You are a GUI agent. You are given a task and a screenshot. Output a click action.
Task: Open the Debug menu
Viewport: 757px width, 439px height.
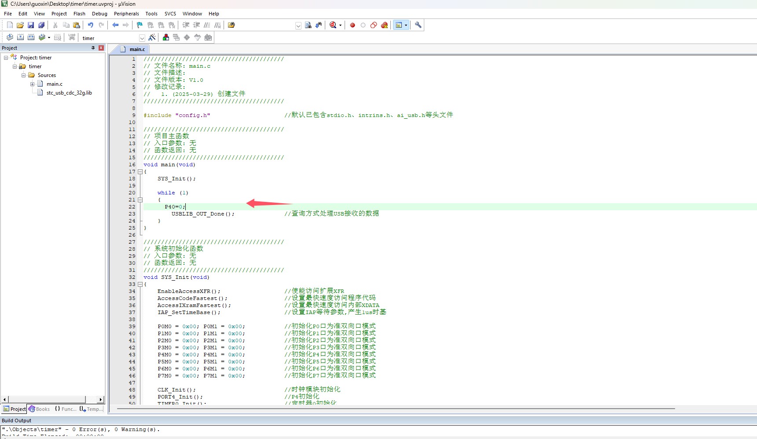(99, 14)
